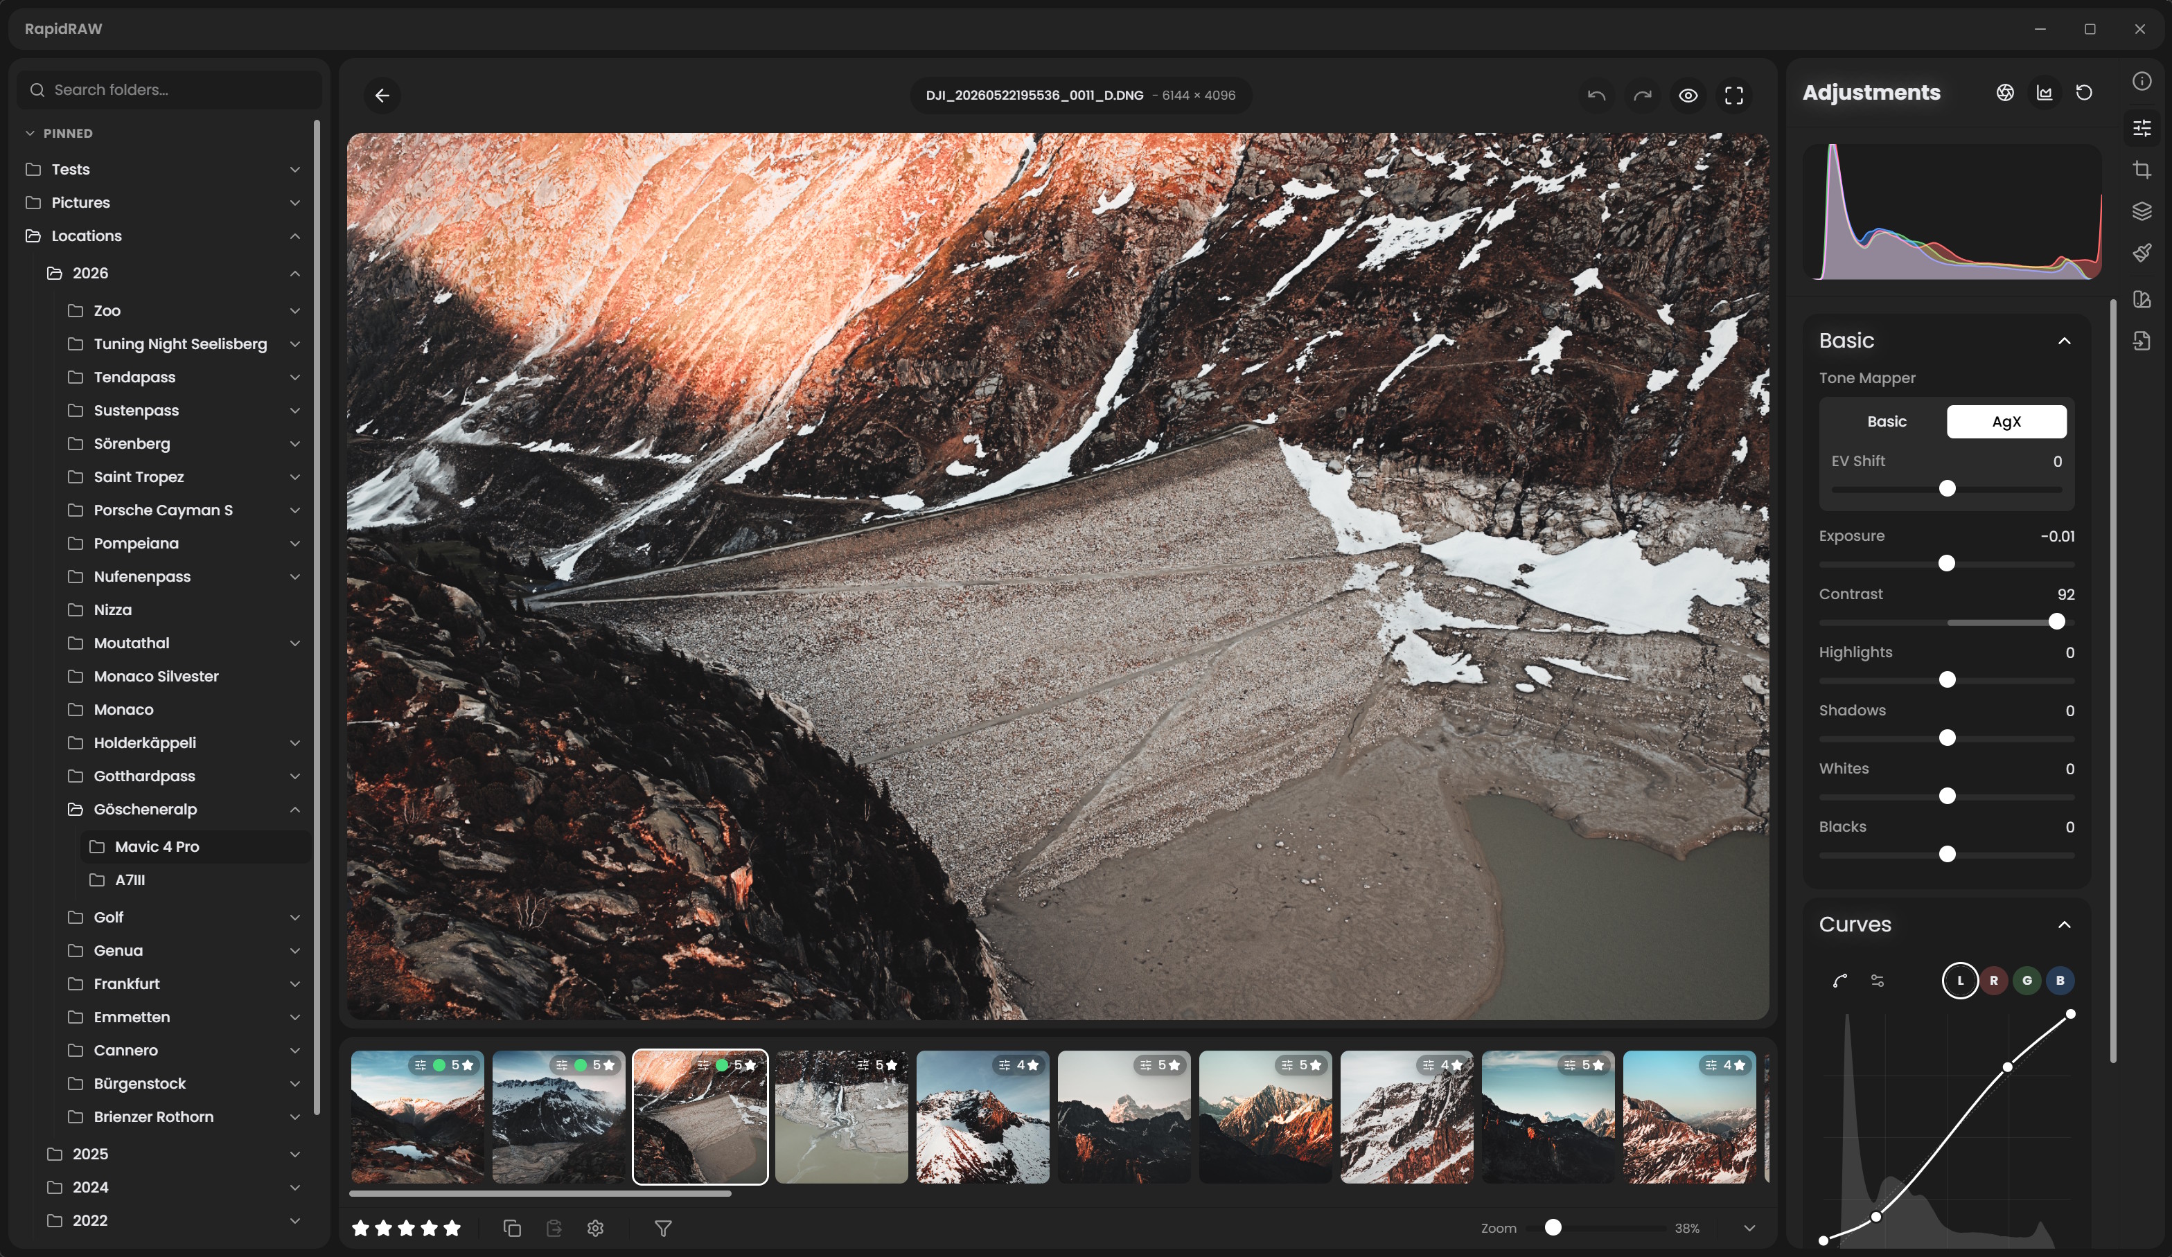This screenshot has height=1257, width=2172.
Task: Select the Red curve channel
Action: 1993,981
